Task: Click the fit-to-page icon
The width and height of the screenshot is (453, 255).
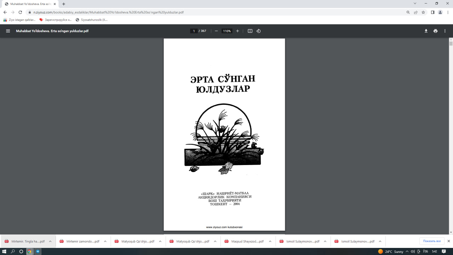Action: [x=250, y=31]
